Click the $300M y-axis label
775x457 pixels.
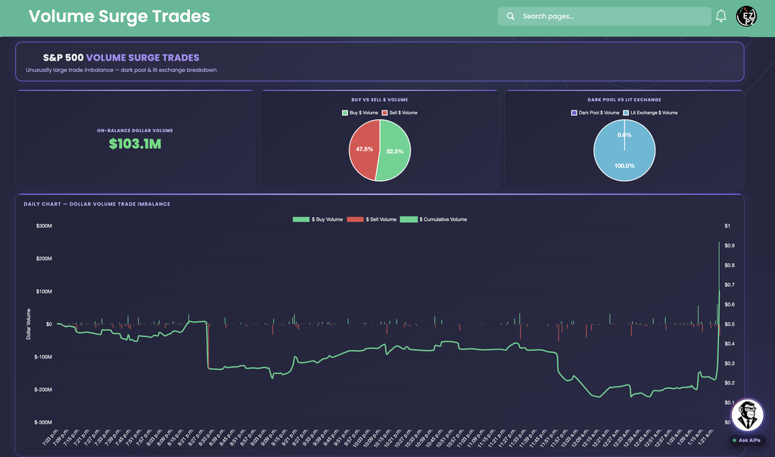[44, 225]
